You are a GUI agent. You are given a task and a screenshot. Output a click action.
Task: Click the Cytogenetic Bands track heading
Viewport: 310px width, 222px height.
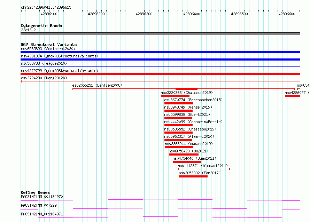[41, 26]
